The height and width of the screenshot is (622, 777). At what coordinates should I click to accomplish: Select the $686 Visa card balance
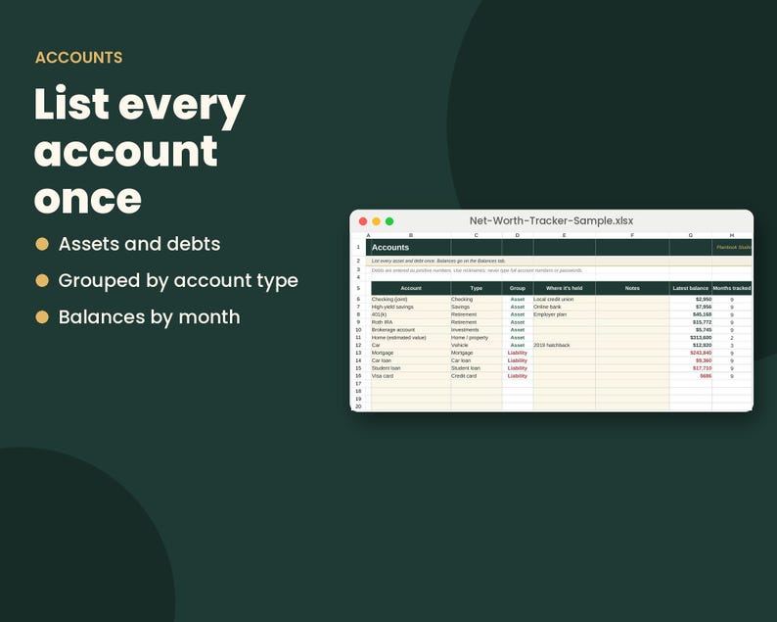[690, 376]
